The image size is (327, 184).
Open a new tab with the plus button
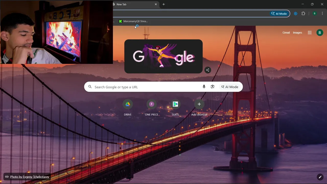164,4
